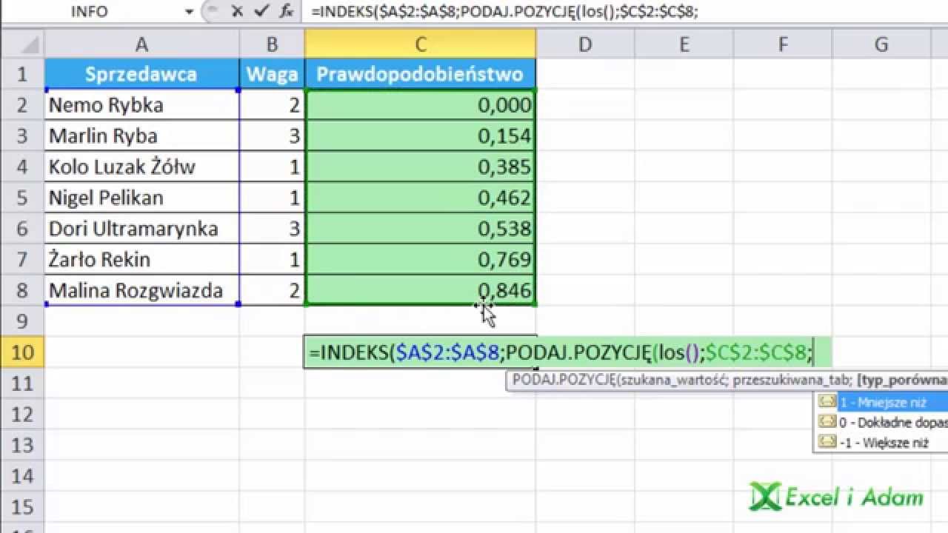Click cell Nemo Rybka
948x533 pixels.
[141, 105]
